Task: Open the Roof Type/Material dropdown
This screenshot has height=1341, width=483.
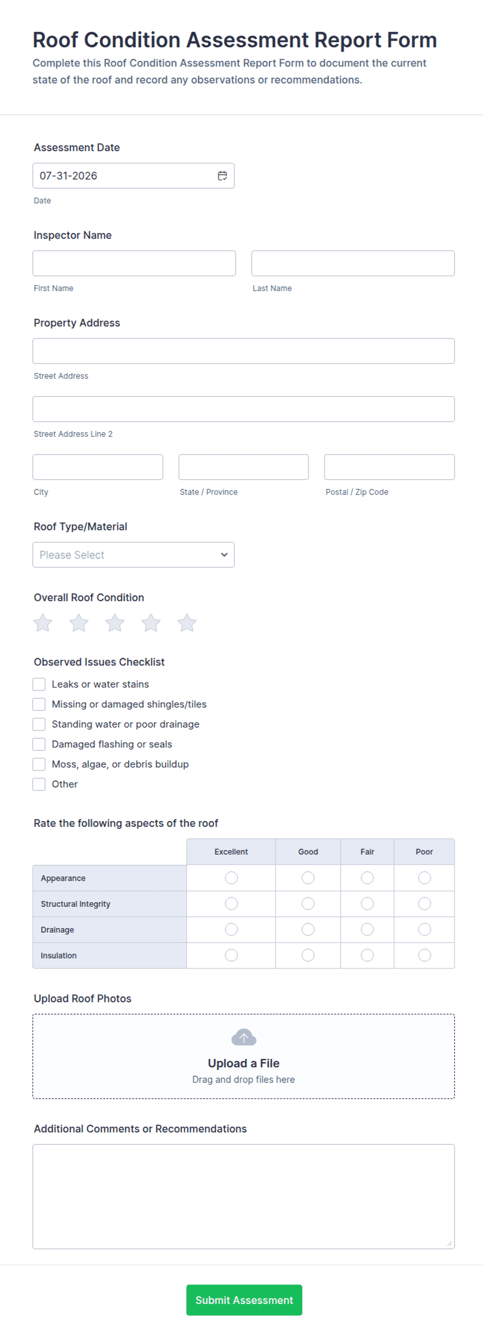Action: tap(133, 554)
